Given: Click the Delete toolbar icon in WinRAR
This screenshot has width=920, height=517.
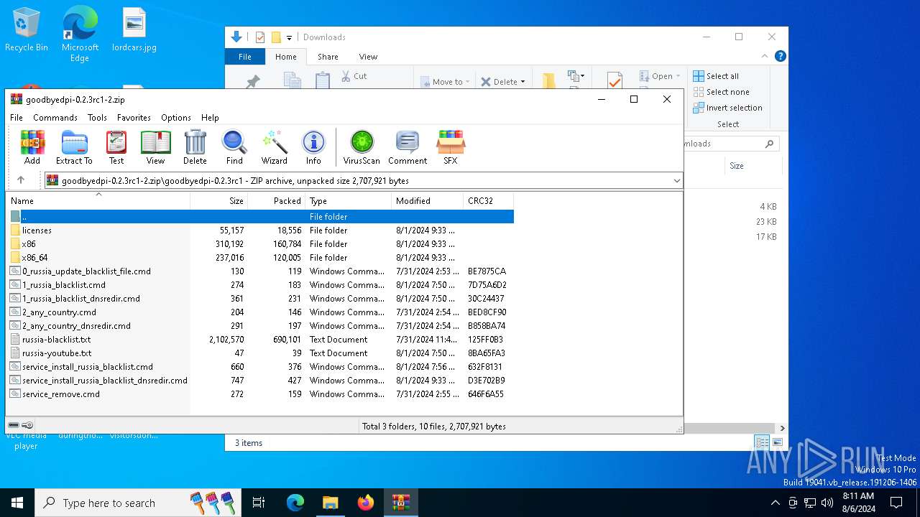Looking at the screenshot, I should coord(195,147).
